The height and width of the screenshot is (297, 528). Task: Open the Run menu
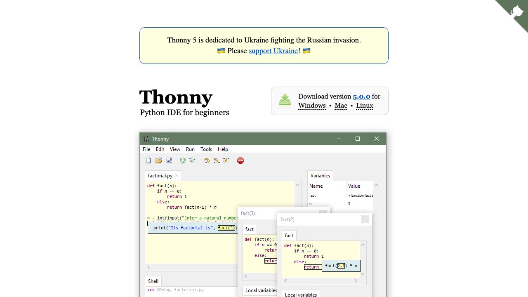tap(190, 149)
